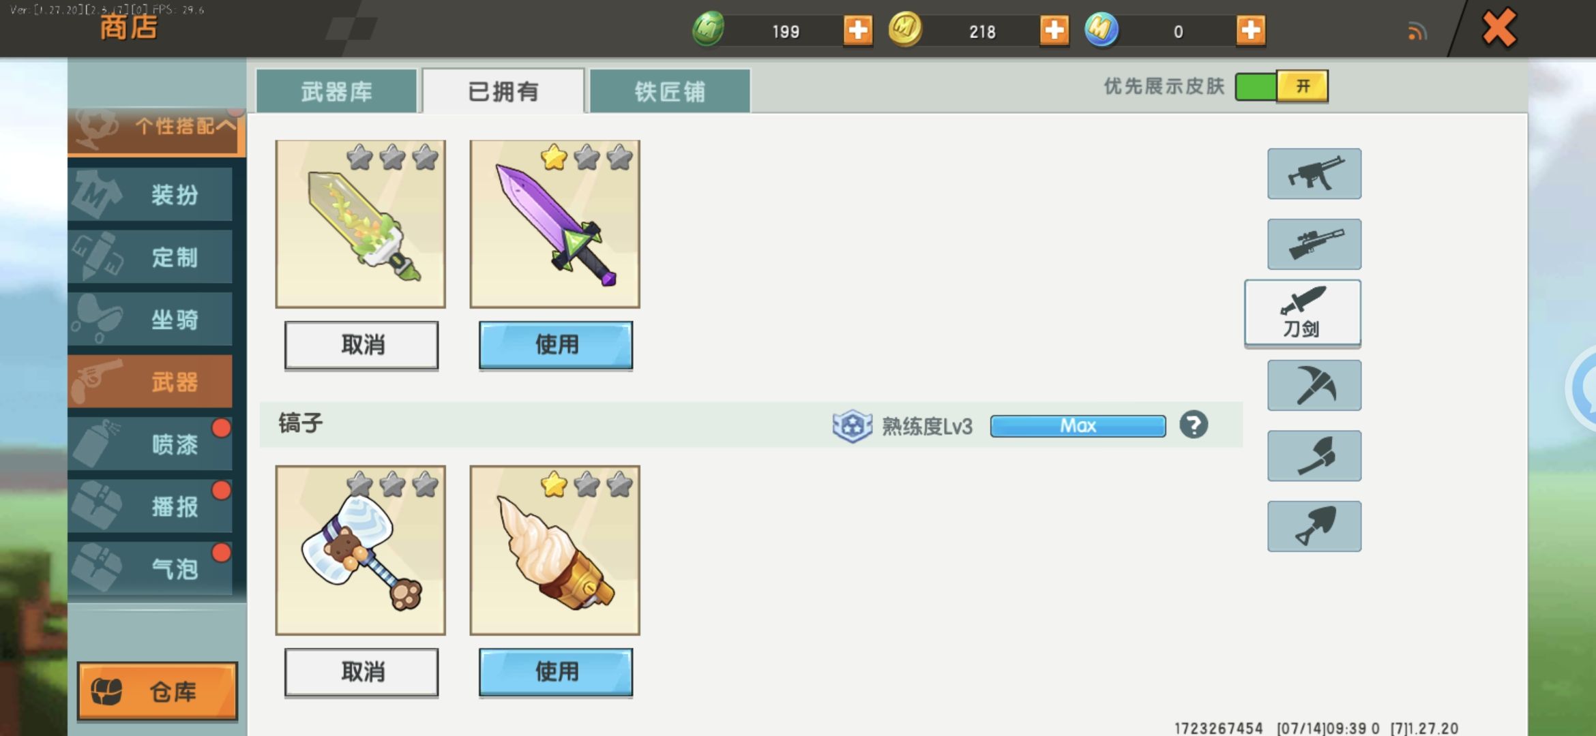Toggle the 优先展示皮肤 switch off
1596x736 pixels.
click(x=1282, y=87)
